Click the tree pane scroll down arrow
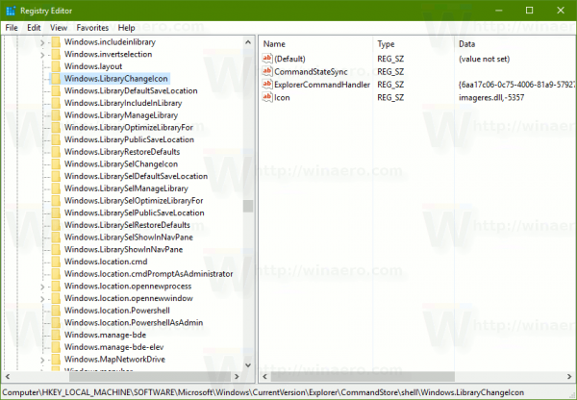The height and width of the screenshot is (400, 577). pyautogui.click(x=248, y=365)
